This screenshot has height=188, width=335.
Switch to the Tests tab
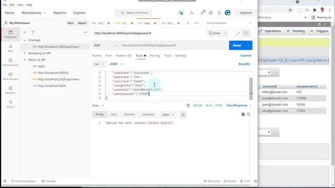tap(167, 56)
